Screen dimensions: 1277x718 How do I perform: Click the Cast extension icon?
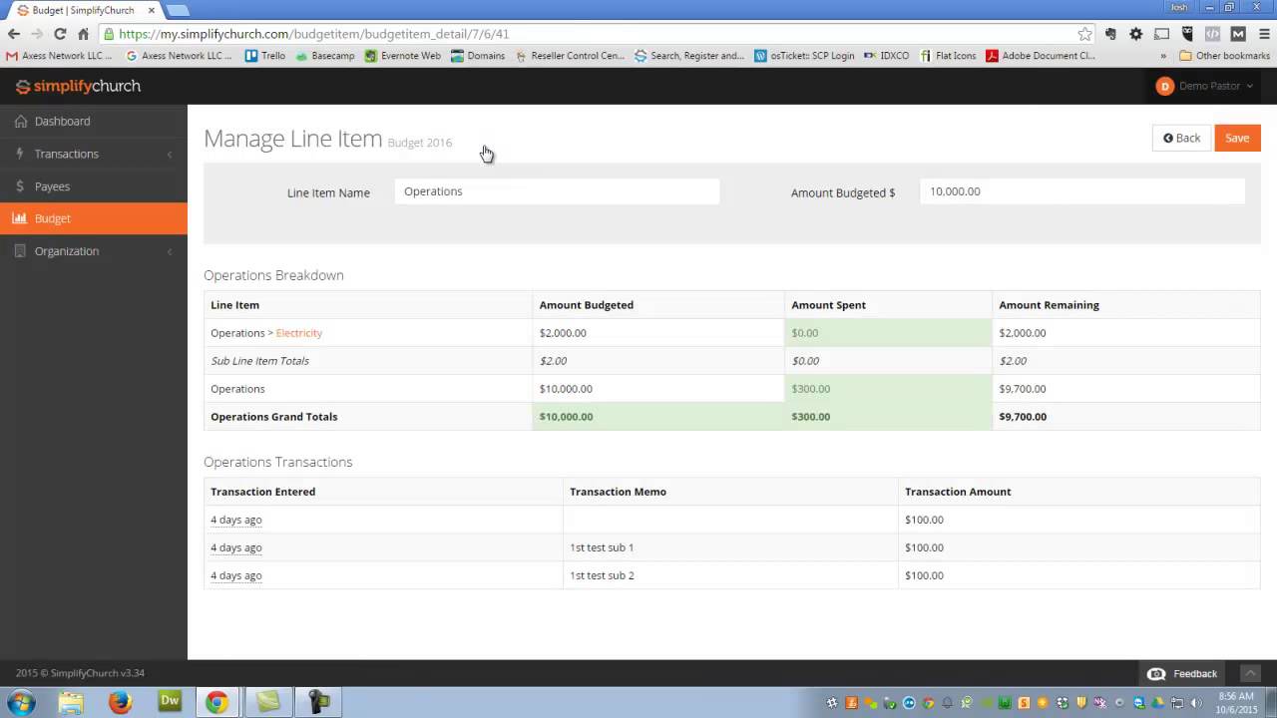coord(1161,34)
